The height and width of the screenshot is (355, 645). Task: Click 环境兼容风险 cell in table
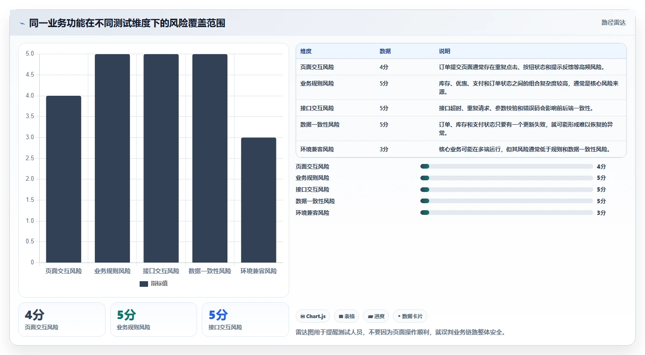tap(317, 149)
